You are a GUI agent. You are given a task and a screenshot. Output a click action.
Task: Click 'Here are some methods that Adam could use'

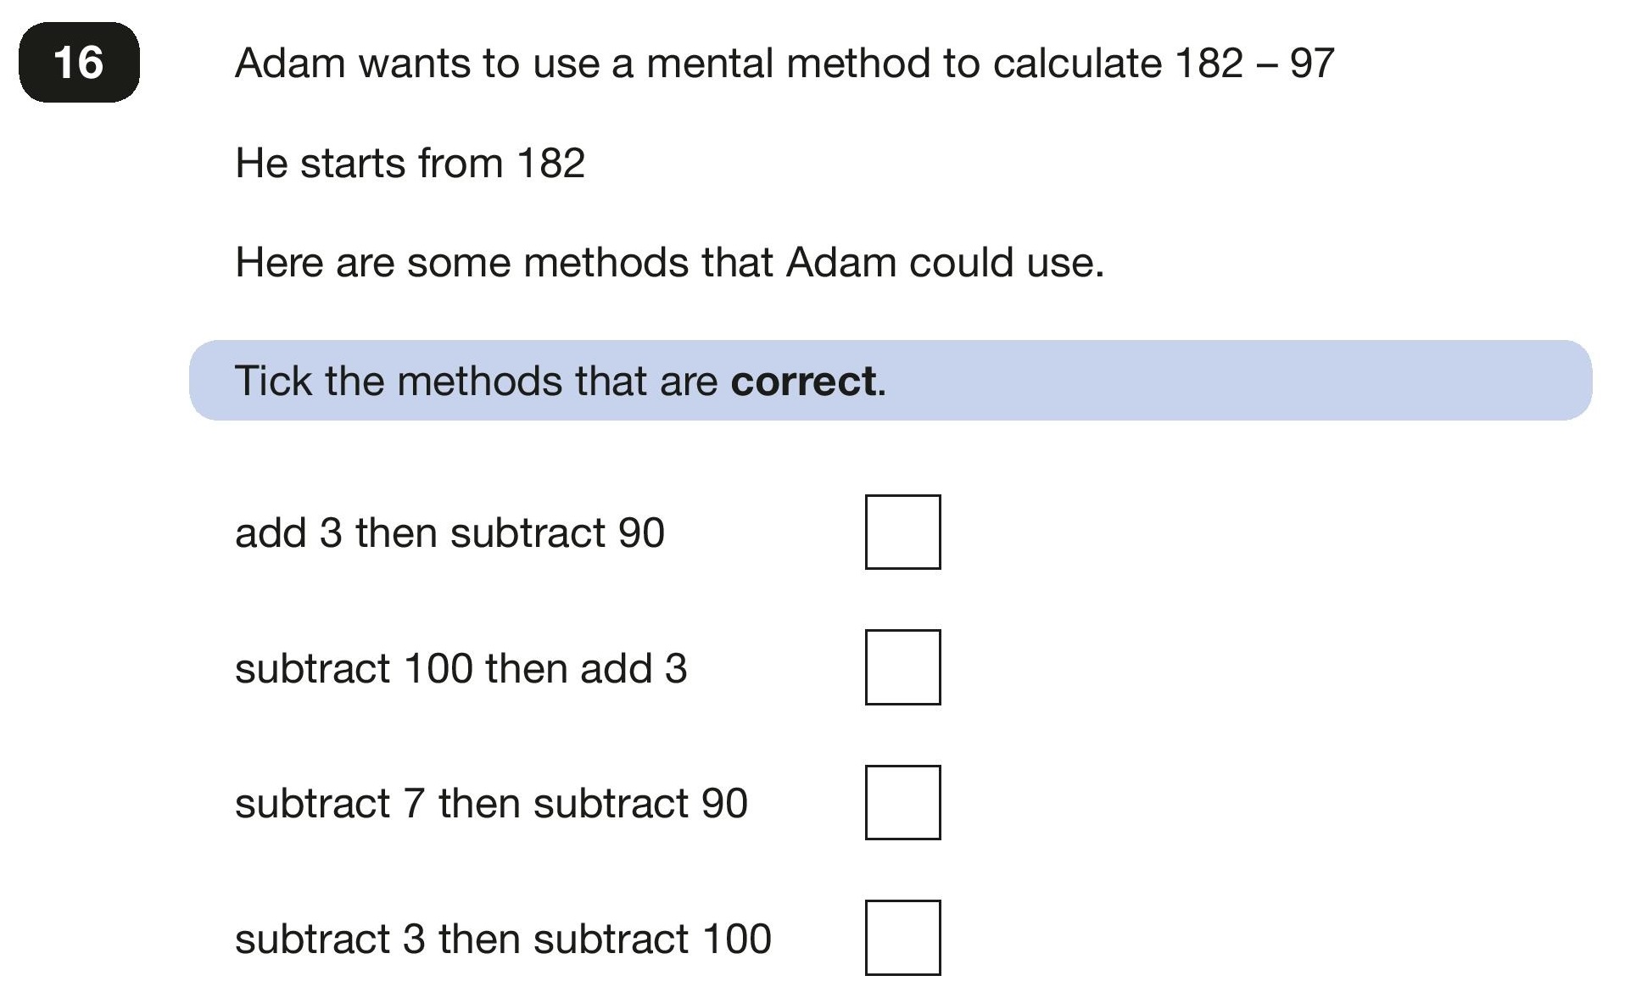669,262
